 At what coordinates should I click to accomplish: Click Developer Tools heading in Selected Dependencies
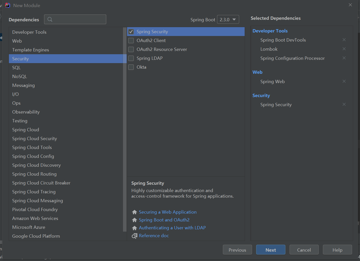click(270, 31)
